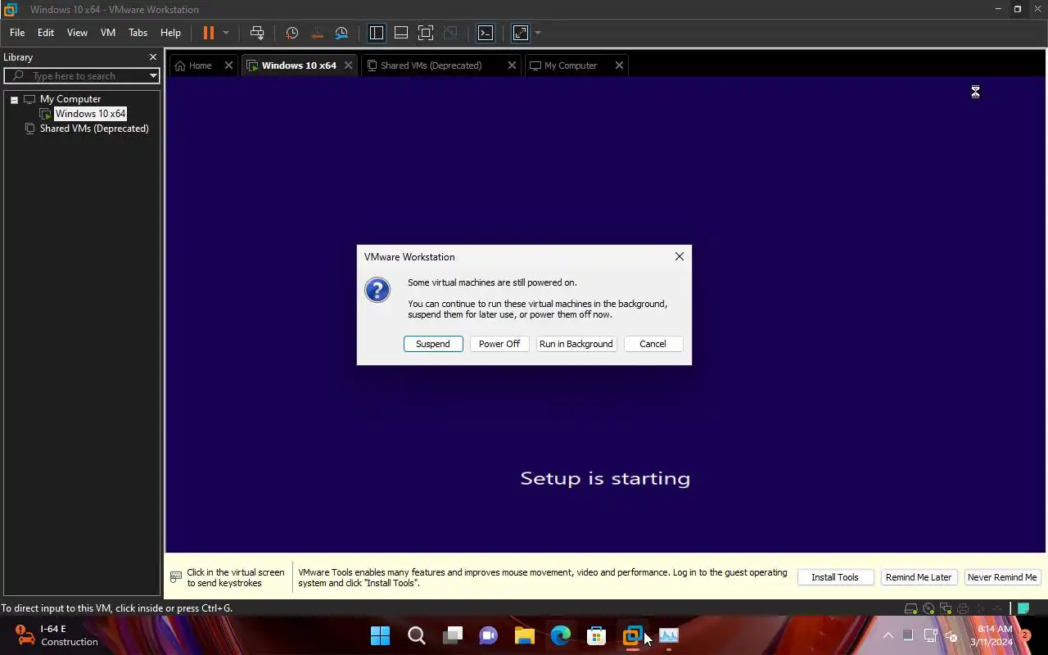Open the power options dropdown arrow
The height and width of the screenshot is (655, 1048).
pos(226,33)
